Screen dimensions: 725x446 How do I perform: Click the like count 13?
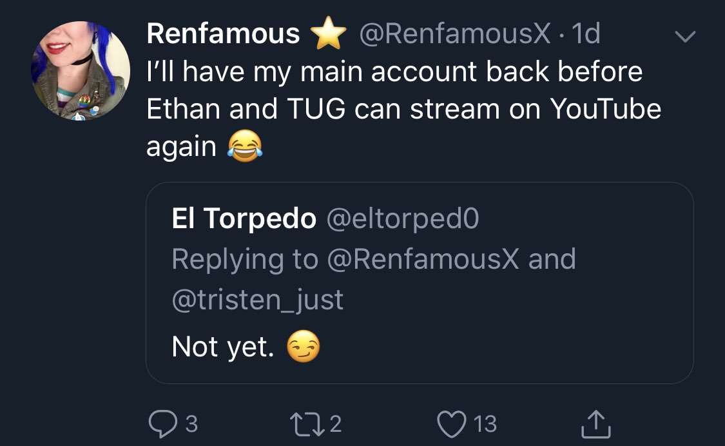pyautogui.click(x=485, y=424)
